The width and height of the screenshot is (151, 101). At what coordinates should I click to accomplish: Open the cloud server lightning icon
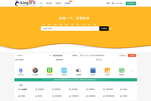coord(79,70)
